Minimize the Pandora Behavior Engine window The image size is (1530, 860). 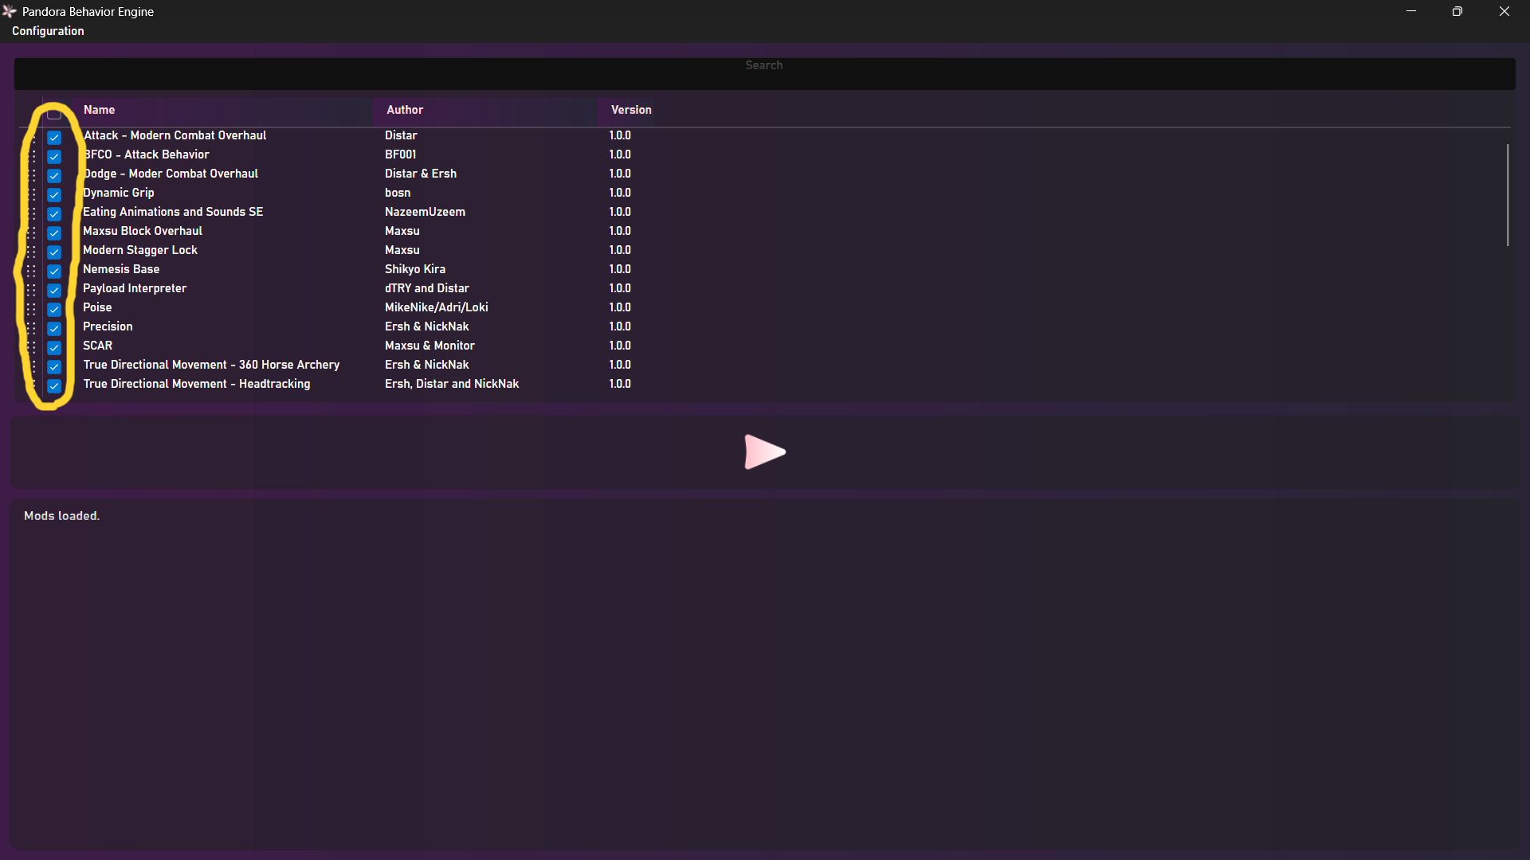pos(1411,11)
